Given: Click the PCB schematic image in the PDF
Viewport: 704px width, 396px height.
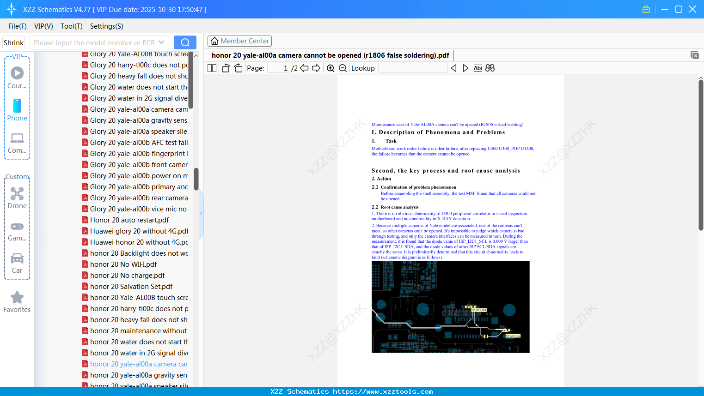Looking at the screenshot, I should point(451,307).
